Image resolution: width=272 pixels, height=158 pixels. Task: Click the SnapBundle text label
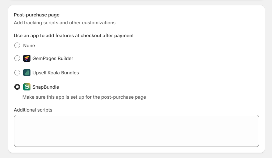point(46,87)
